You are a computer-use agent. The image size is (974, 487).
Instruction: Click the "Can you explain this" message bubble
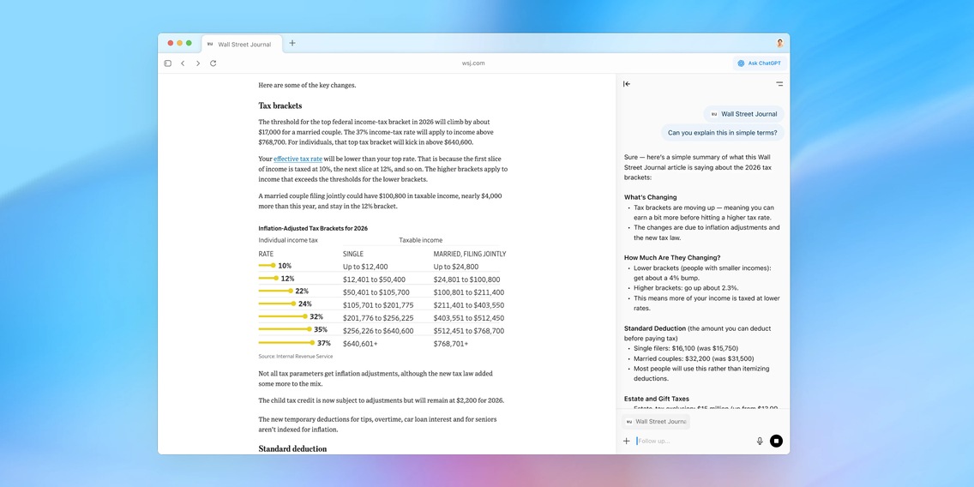pos(722,133)
